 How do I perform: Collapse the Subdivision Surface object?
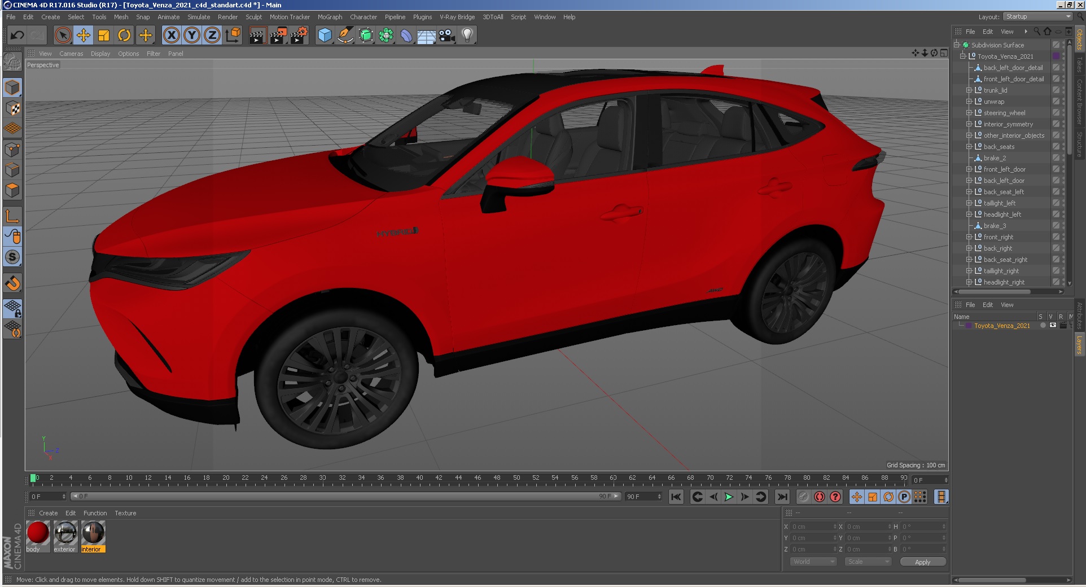coord(957,45)
